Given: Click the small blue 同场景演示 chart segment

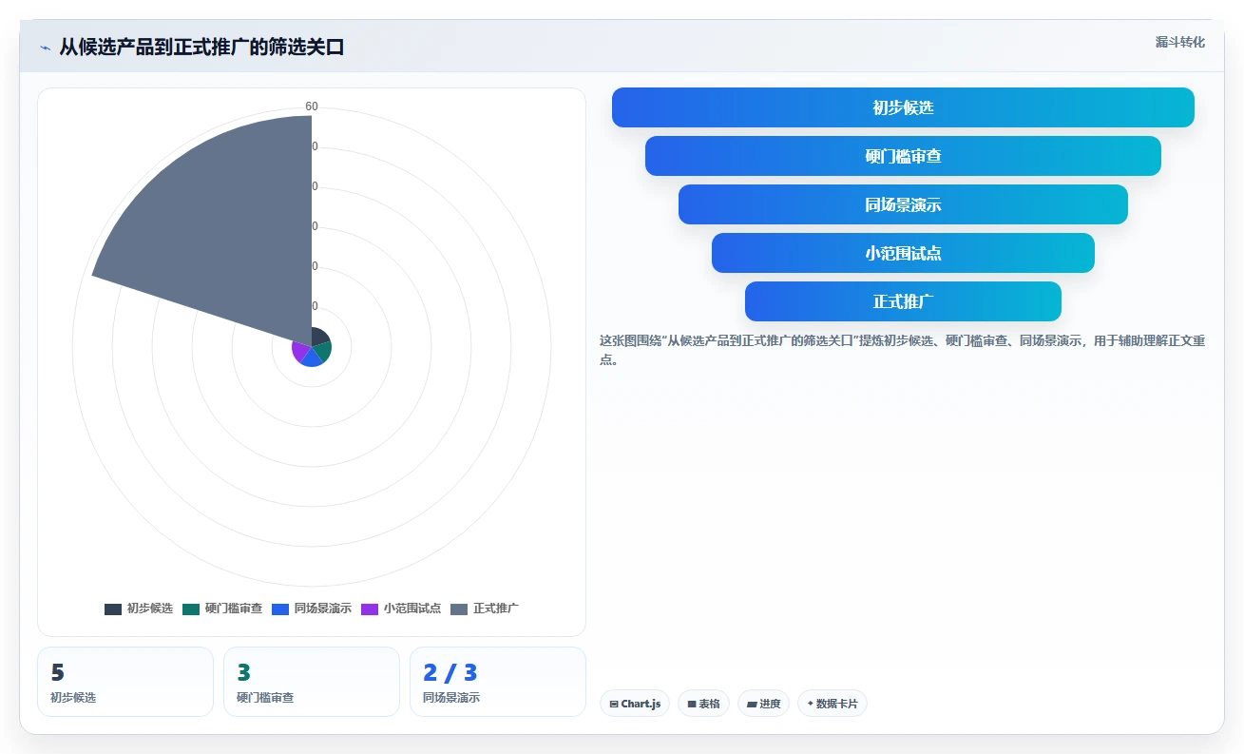Looking at the screenshot, I should [312, 358].
